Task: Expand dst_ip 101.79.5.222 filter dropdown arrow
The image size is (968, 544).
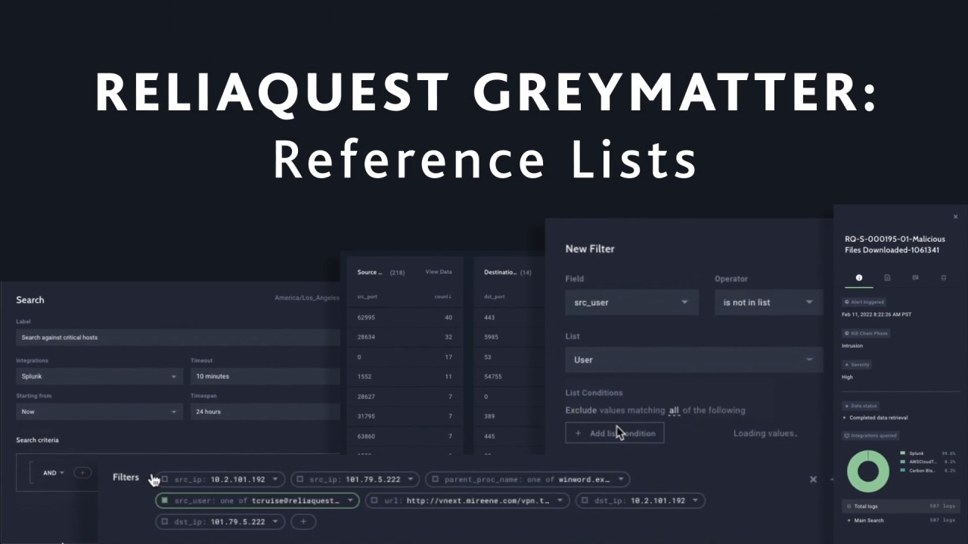Action: pos(275,521)
